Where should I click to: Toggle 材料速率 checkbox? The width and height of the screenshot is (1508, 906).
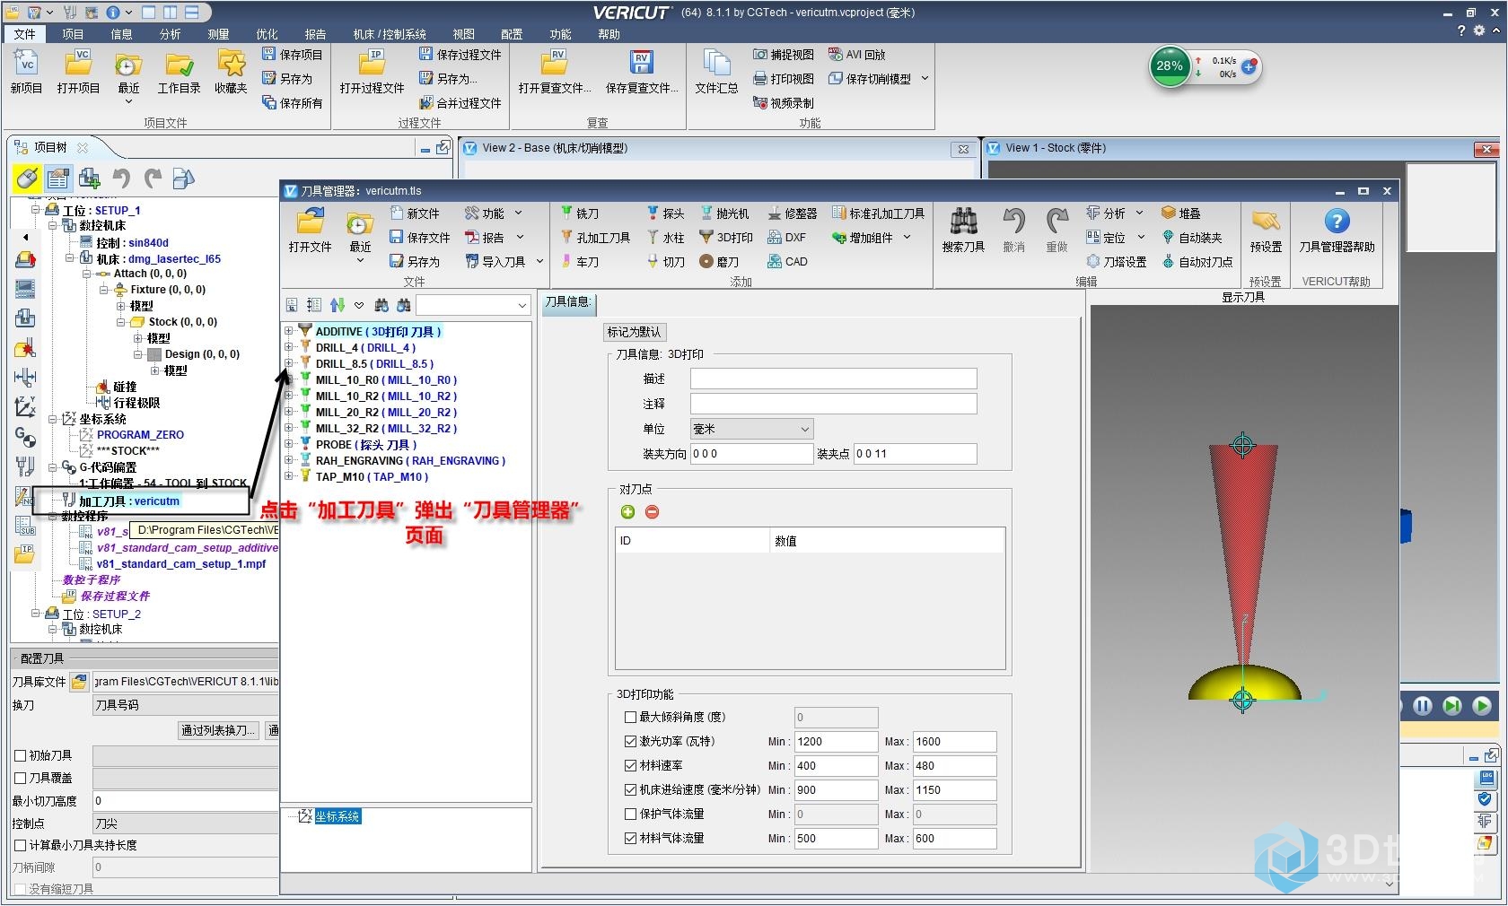pos(630,766)
